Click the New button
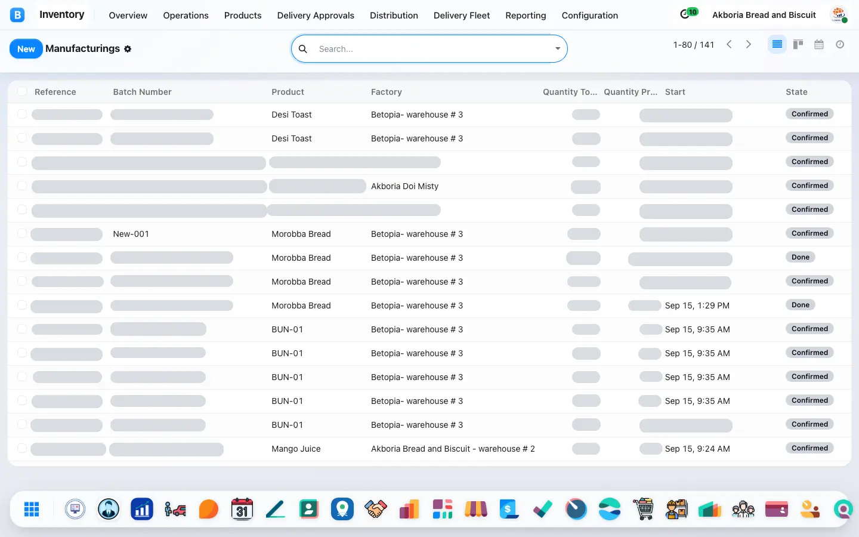Viewport: 859px width, 537px height. pos(26,49)
